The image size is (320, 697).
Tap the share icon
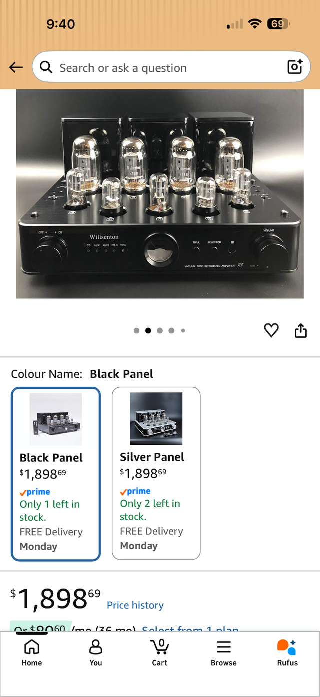[x=300, y=330]
